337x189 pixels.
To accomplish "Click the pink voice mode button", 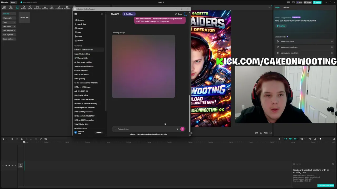I will (182, 129).
